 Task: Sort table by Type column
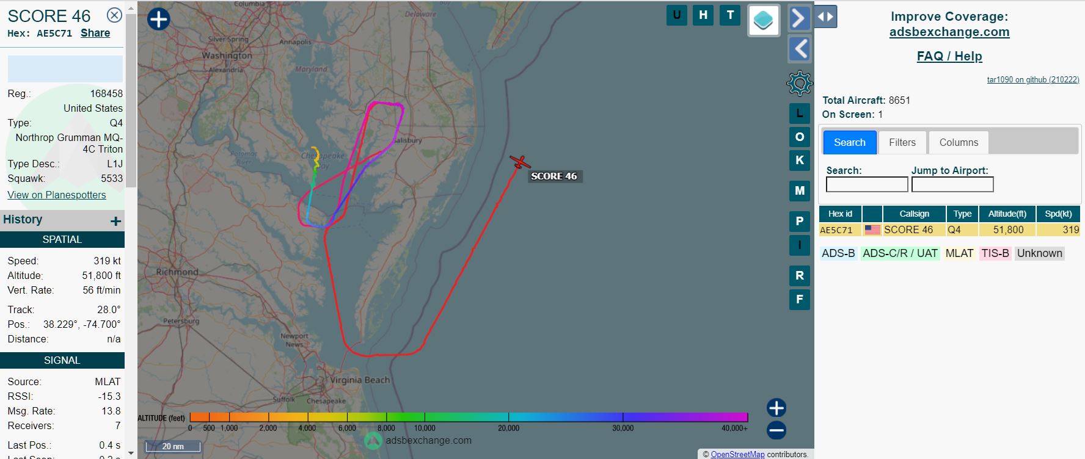click(x=962, y=214)
